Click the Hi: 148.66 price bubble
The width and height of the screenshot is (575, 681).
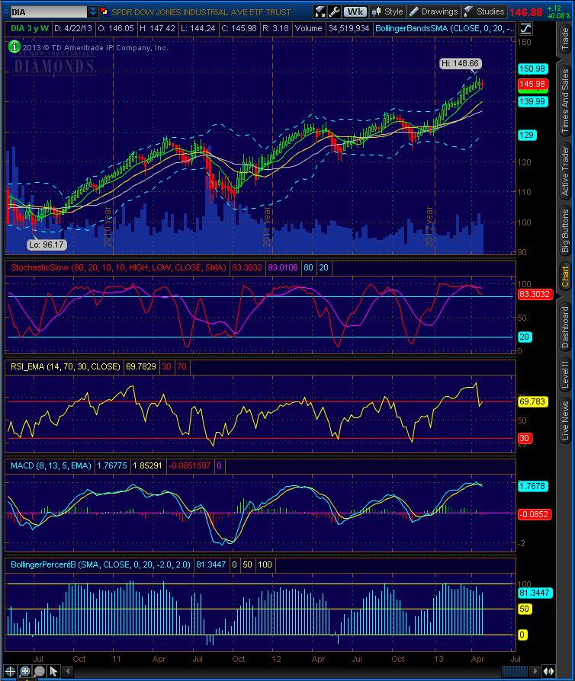pyautogui.click(x=460, y=63)
